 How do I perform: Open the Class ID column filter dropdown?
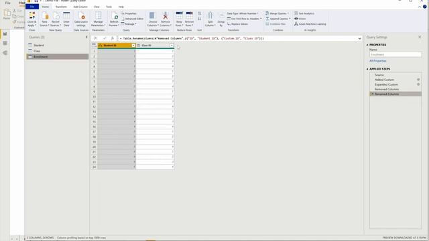pyautogui.click(x=172, y=46)
